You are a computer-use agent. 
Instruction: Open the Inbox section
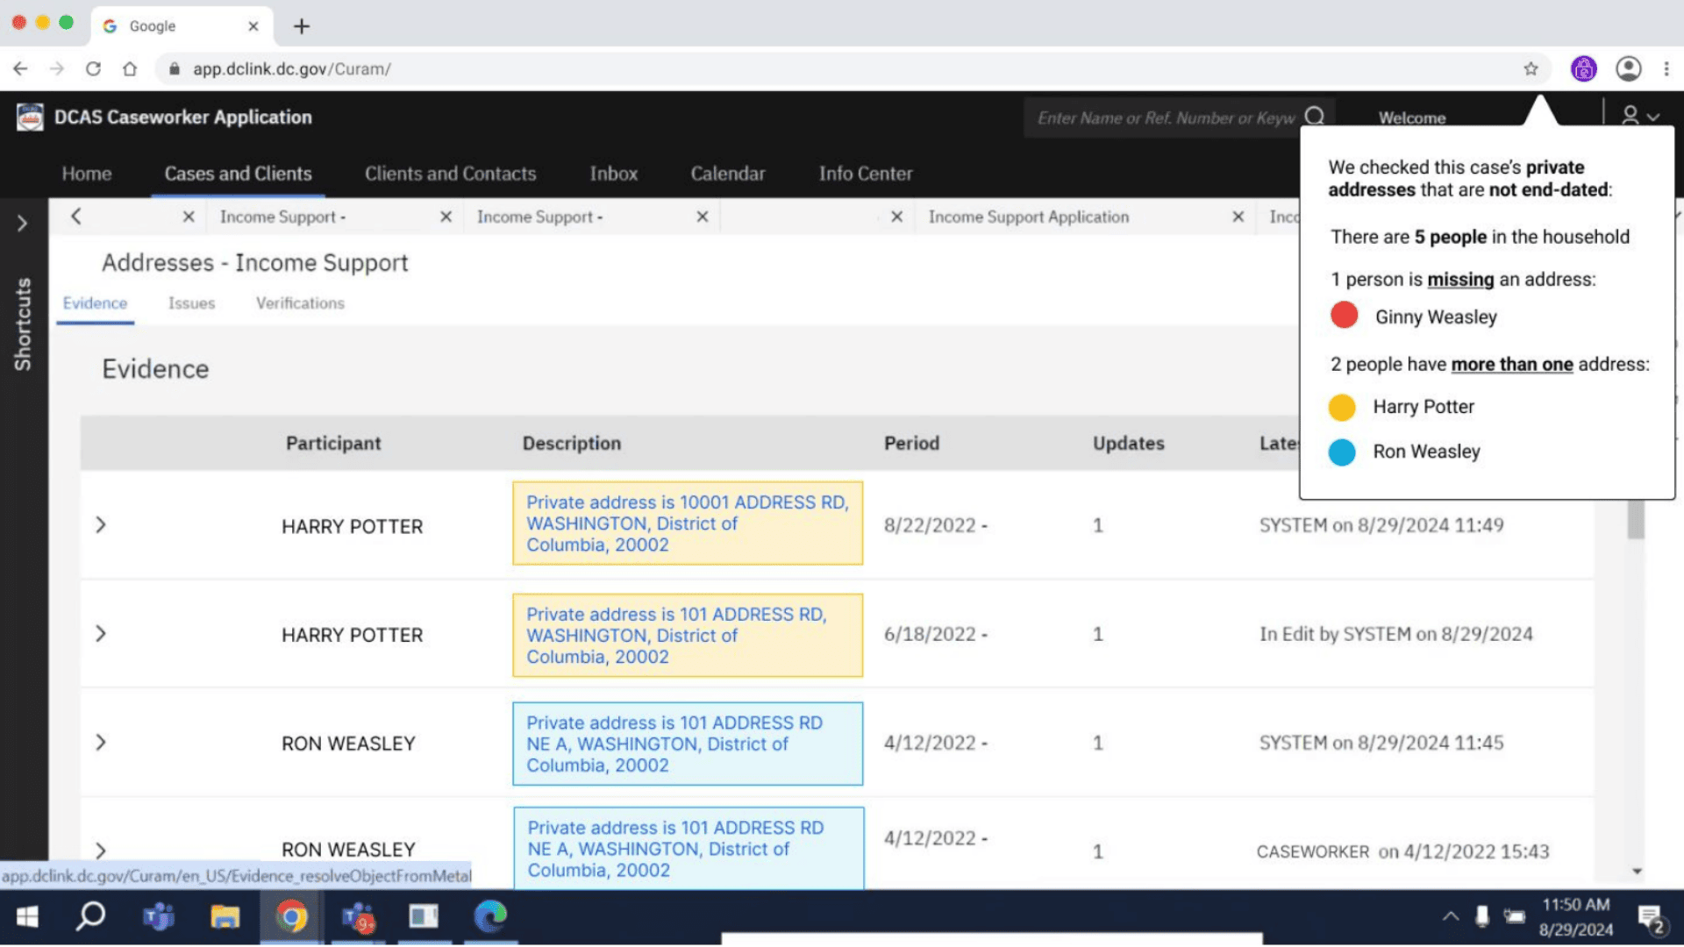coord(614,174)
